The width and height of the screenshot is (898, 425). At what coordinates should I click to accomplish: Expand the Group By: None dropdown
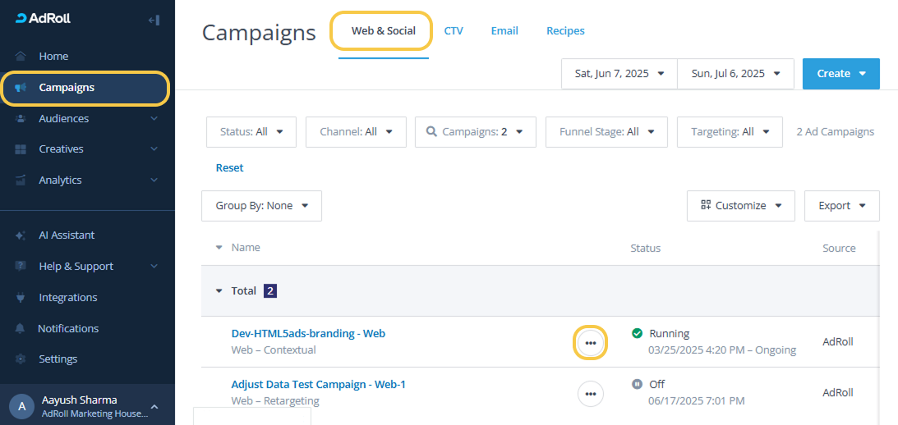tap(261, 206)
